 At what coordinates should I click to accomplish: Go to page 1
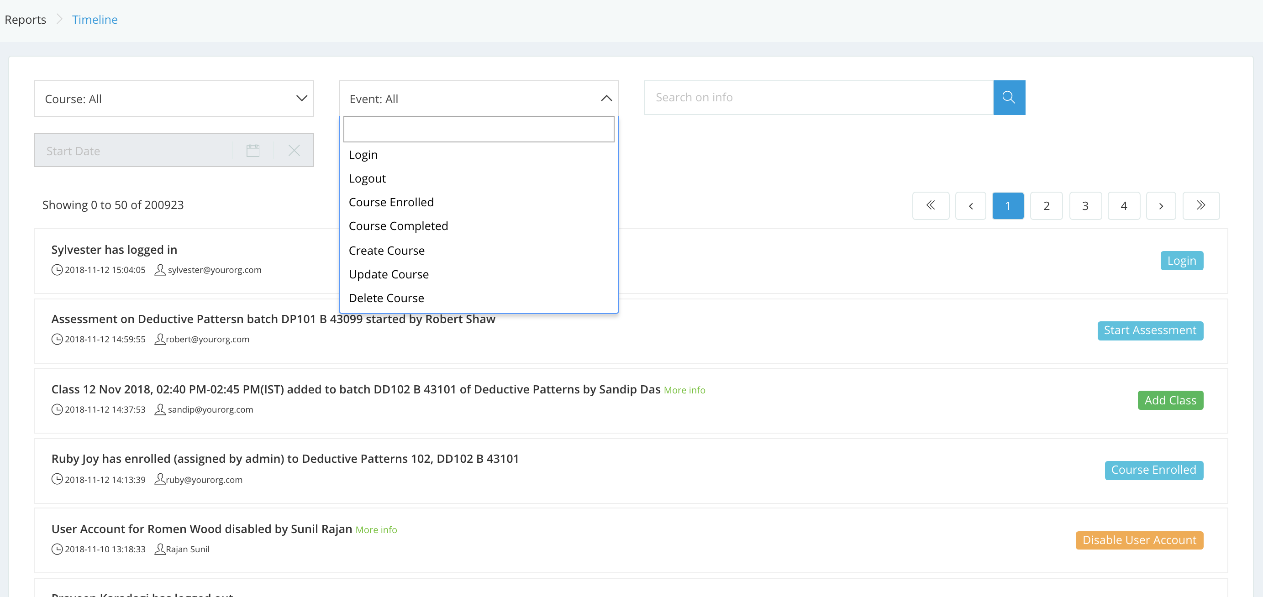[1008, 205]
